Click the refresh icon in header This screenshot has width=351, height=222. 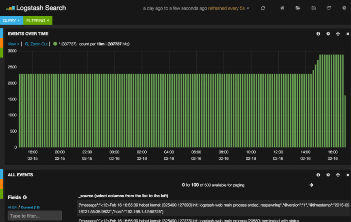tap(263, 8)
